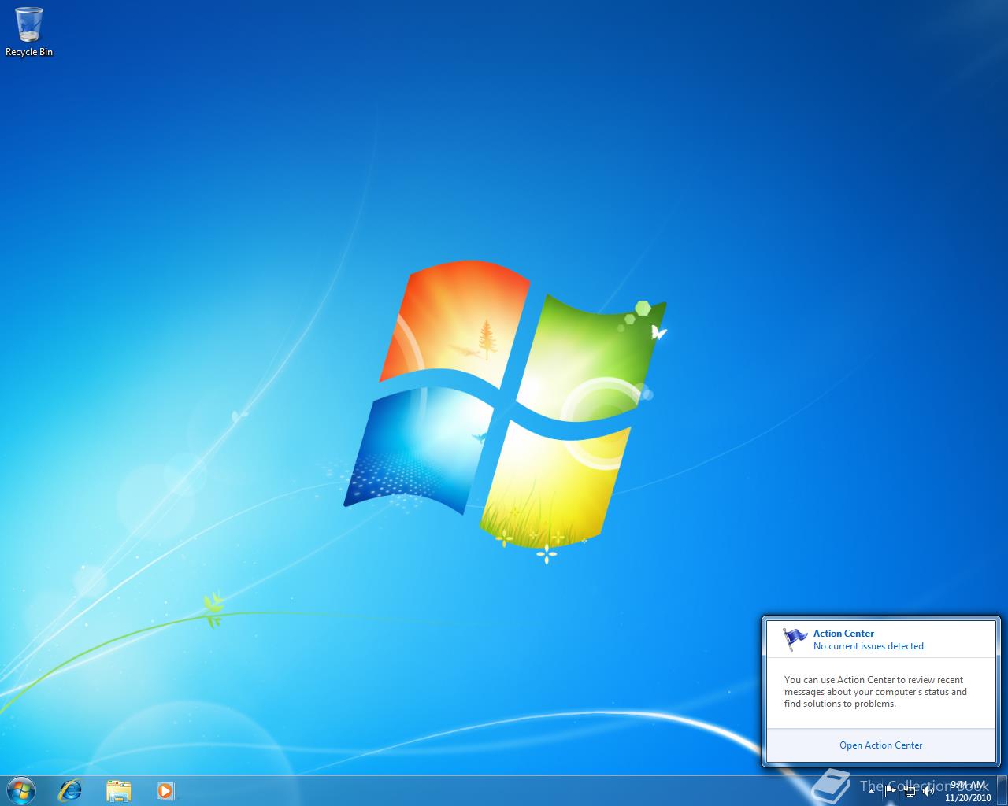Image resolution: width=1008 pixels, height=806 pixels.
Task: Open the Windows Start menu orb
Action: pyautogui.click(x=21, y=790)
